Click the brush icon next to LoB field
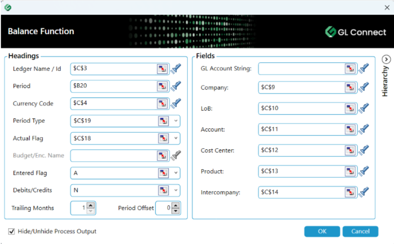394x244 pixels. coord(364,108)
